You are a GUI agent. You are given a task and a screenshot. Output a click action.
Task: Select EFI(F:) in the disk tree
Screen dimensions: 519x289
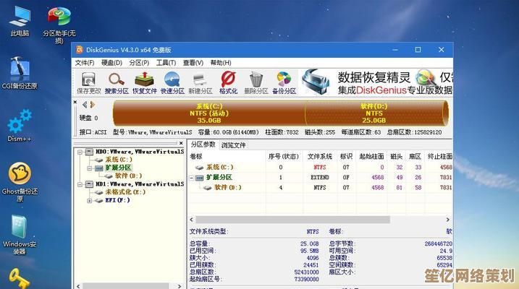[x=117, y=200]
